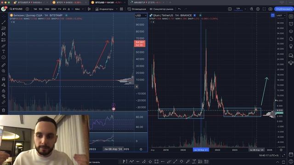The image size is (294, 165).
Task: Open the indicator templates grid icon
Action: coord(121,9)
